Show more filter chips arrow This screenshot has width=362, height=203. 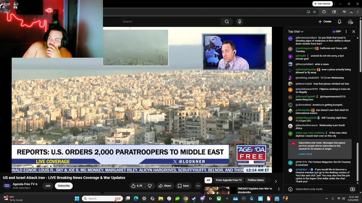tap(276, 181)
